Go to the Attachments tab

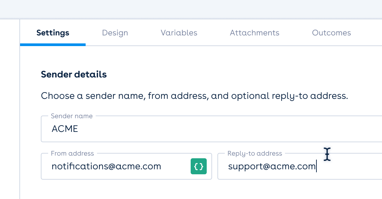(255, 33)
